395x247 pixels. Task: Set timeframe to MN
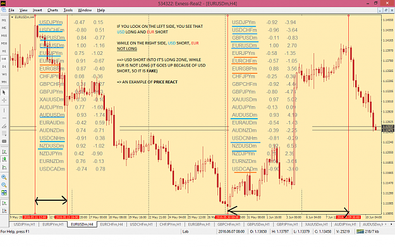[x=4, y=82]
